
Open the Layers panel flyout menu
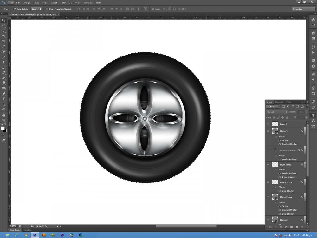[x=307, y=102]
